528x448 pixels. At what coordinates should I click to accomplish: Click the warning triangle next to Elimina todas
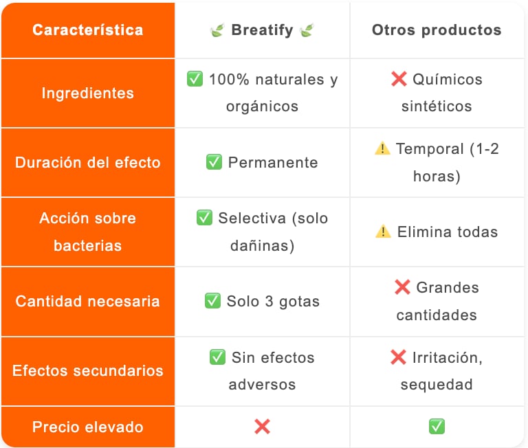tap(383, 232)
